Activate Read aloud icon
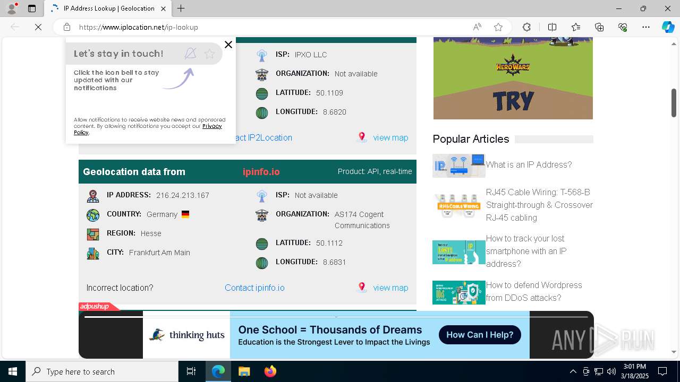Viewport: 680px width, 382px height. pos(477,27)
